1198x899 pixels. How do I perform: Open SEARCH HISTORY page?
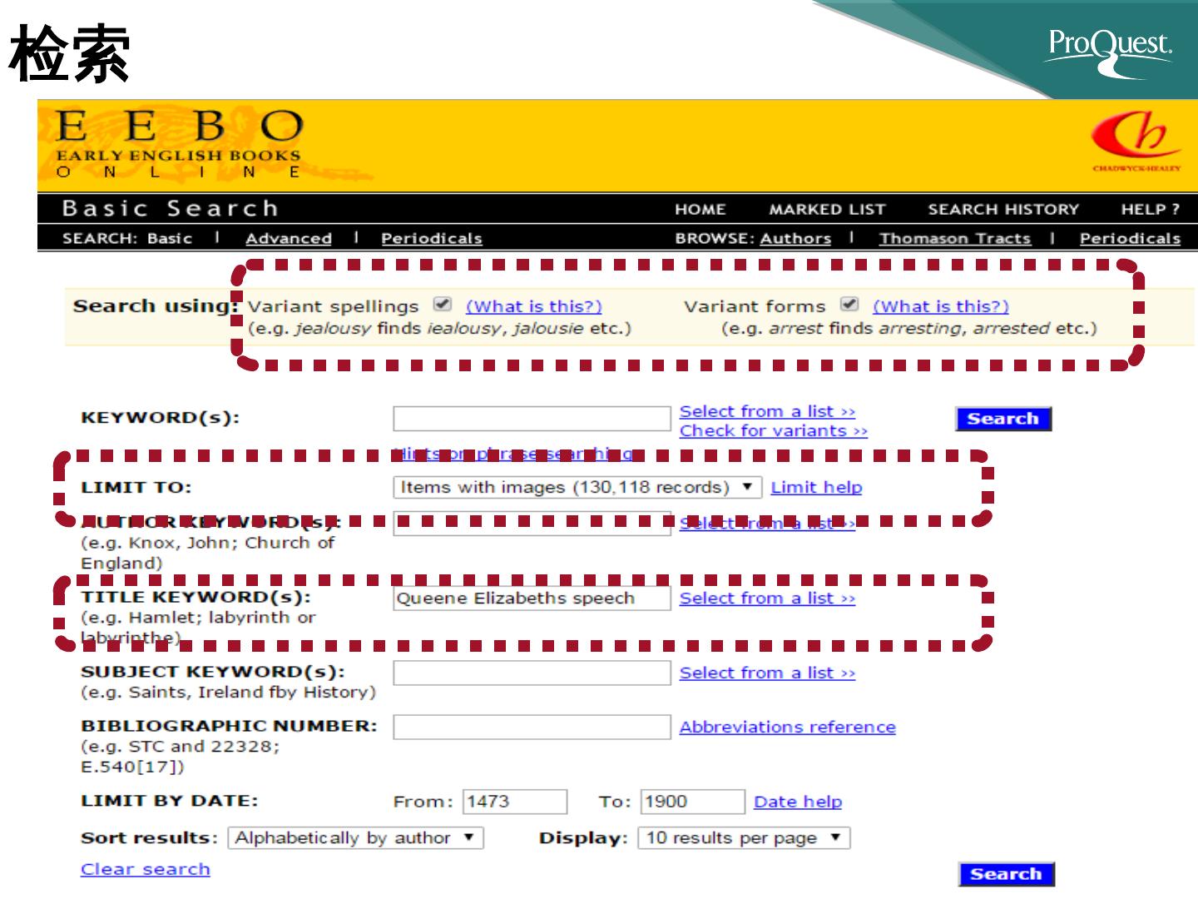tap(1002, 209)
